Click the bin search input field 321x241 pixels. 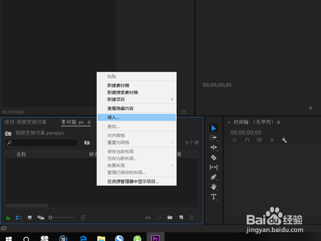pyautogui.click(x=41, y=142)
